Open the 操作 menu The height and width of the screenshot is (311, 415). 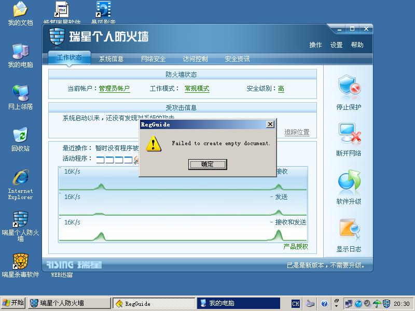pyautogui.click(x=315, y=45)
